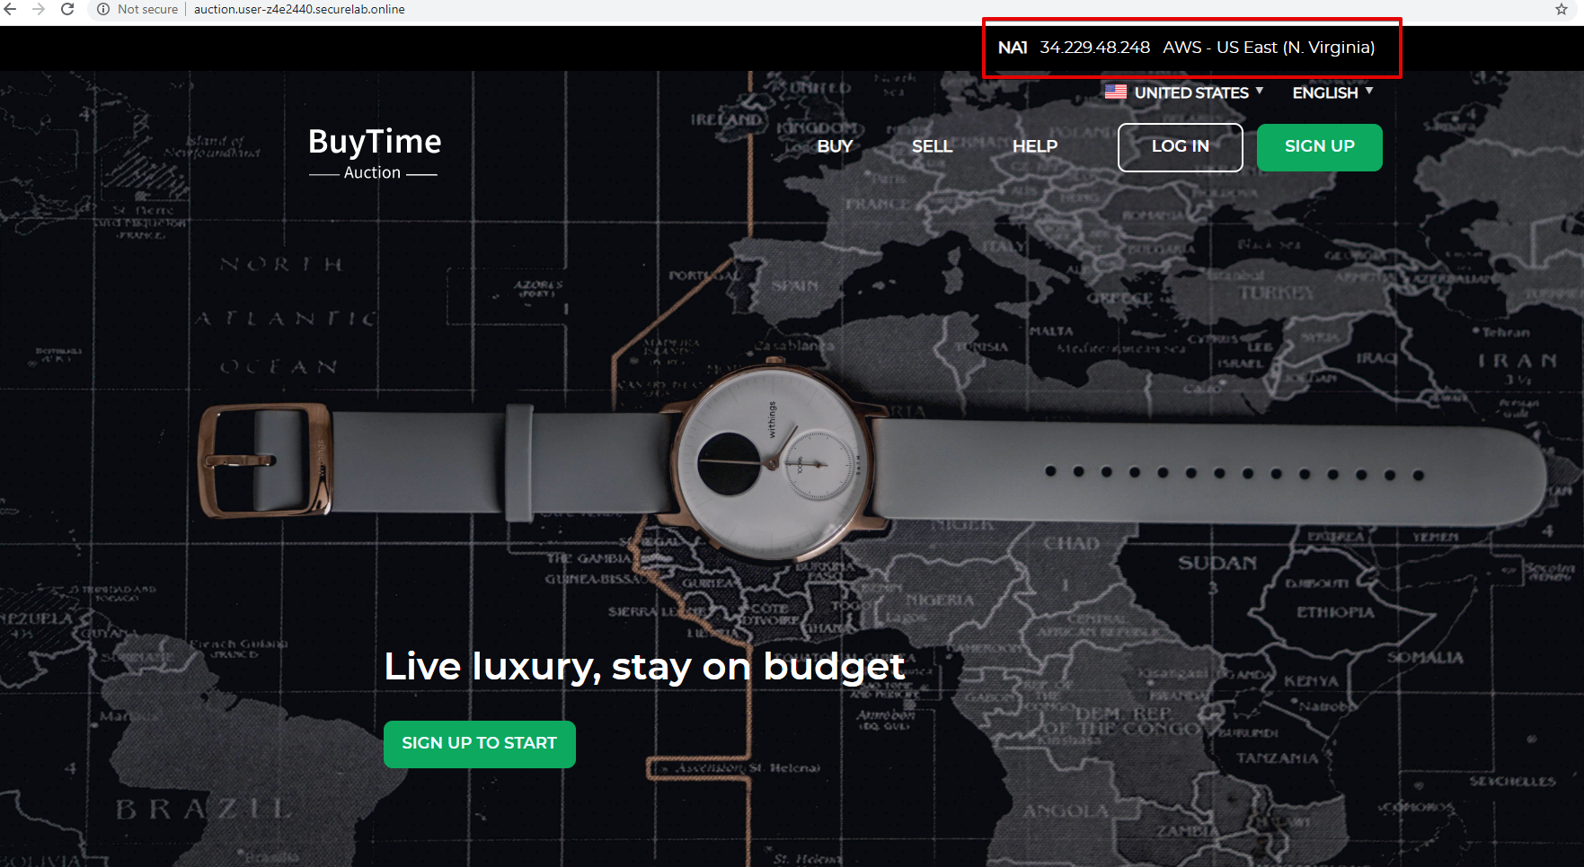This screenshot has height=867, width=1584.
Task: Open the site info icon next to Not secure
Action: click(103, 9)
